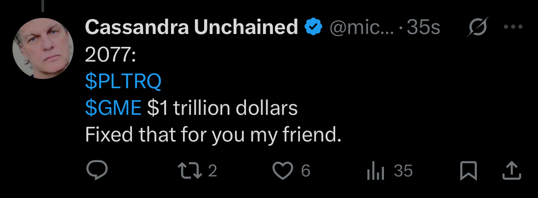Click the blue verified checkmark badge
The image size is (538, 198).
[x=313, y=28]
